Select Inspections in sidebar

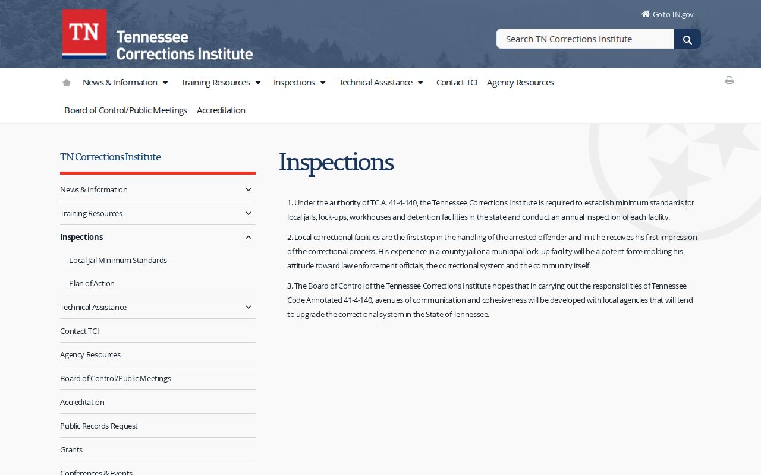coord(81,237)
